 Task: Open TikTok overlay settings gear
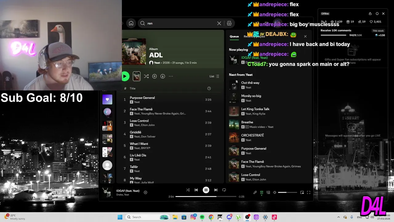[x=377, y=14]
